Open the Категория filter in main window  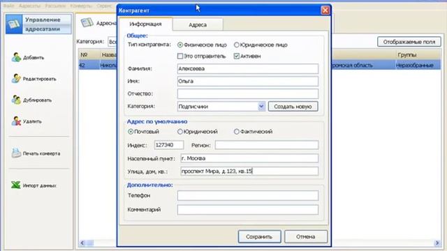112,42
